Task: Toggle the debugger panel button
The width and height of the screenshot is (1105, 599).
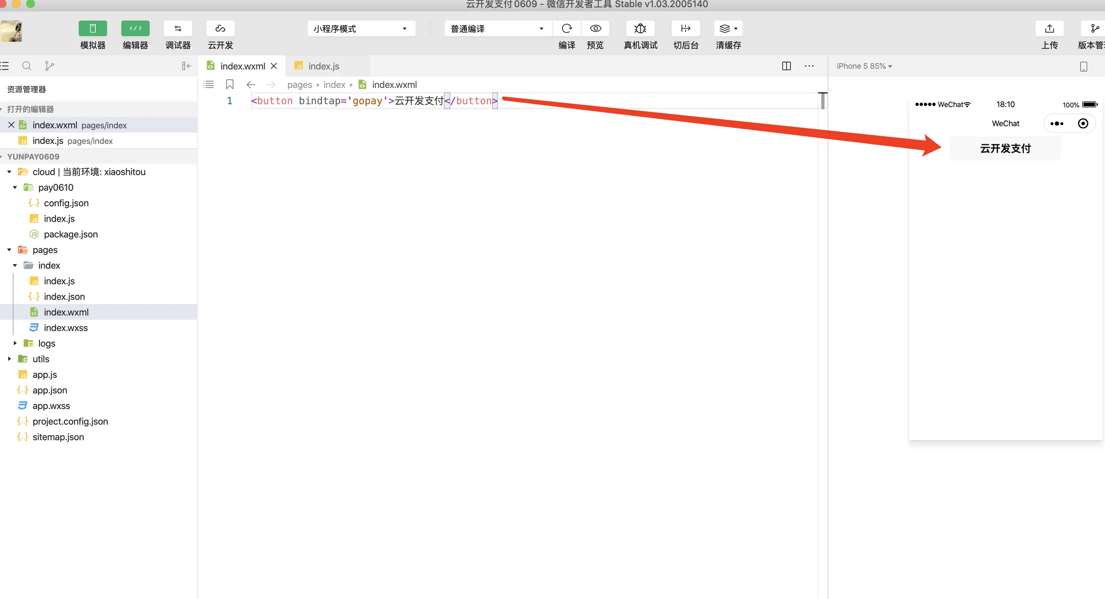Action: (x=178, y=29)
